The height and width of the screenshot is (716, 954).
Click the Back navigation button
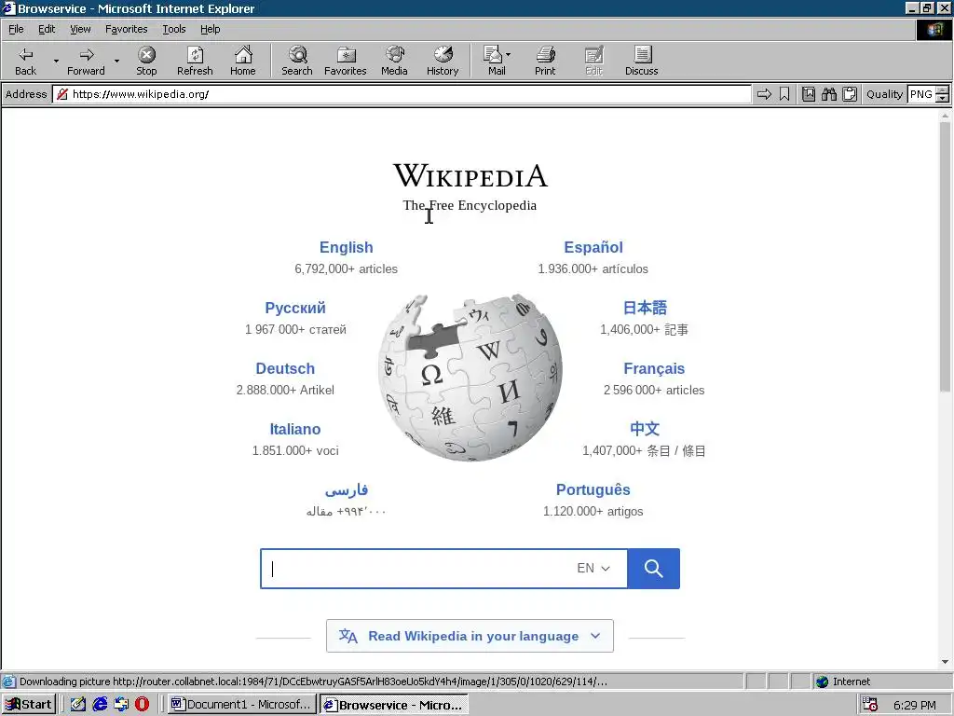click(x=25, y=61)
